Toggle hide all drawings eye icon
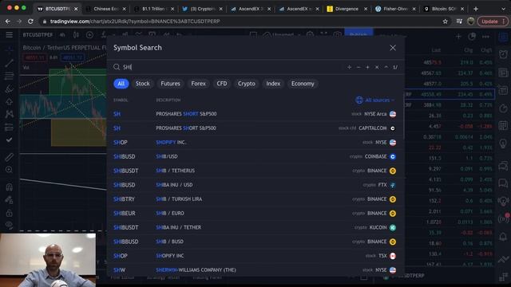 pyautogui.click(x=9, y=225)
